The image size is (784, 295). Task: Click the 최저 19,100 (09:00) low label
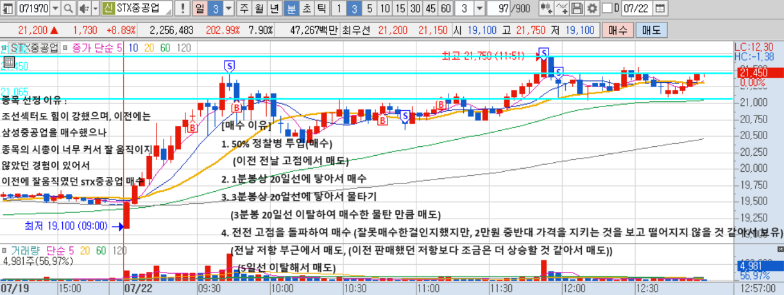pos(67,226)
